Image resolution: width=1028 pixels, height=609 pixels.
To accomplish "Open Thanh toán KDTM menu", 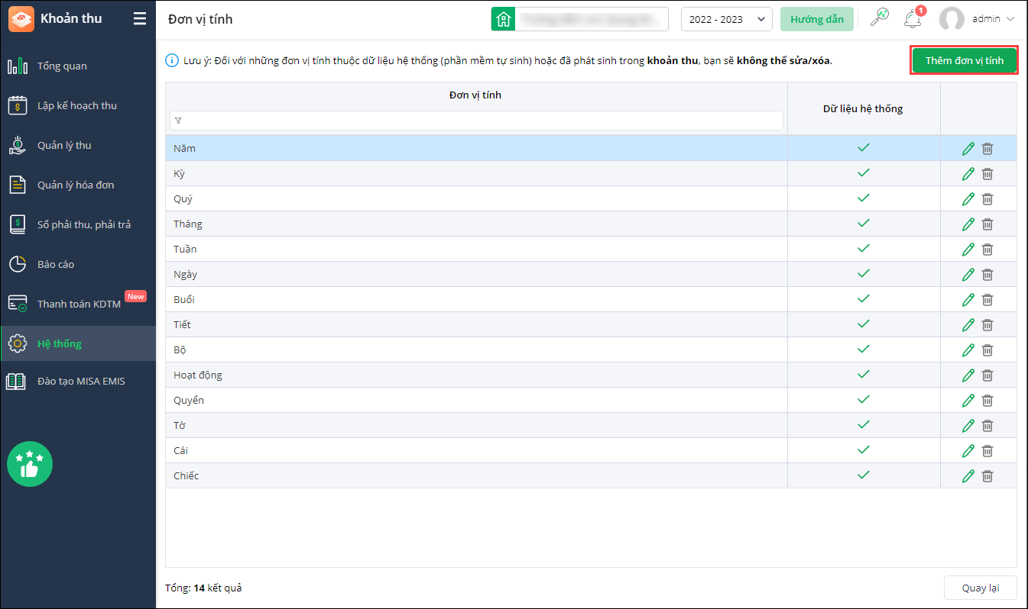I will pos(78,304).
